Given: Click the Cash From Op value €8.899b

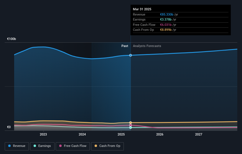Looking at the screenshot, I should 166,30.
